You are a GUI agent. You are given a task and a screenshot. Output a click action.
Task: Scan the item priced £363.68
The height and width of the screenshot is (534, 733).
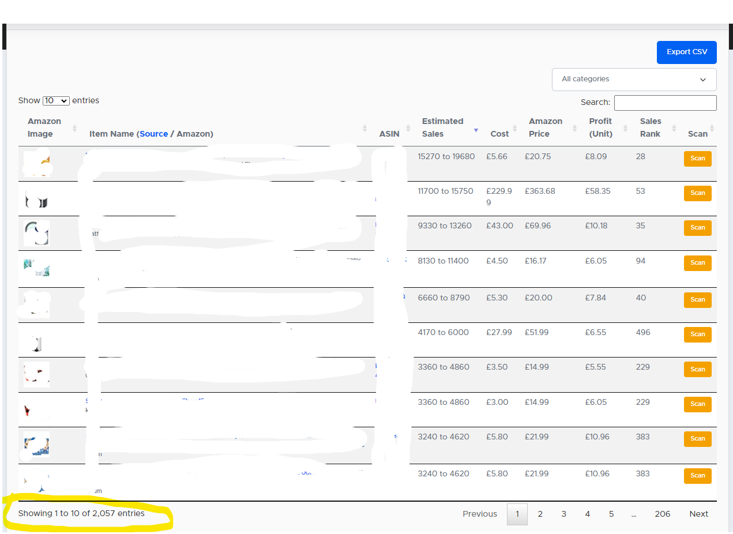pyautogui.click(x=697, y=193)
